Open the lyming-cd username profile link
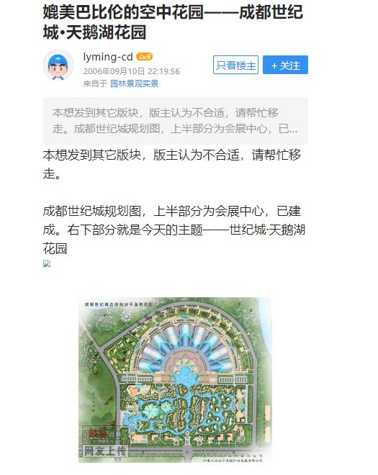 tap(108, 57)
